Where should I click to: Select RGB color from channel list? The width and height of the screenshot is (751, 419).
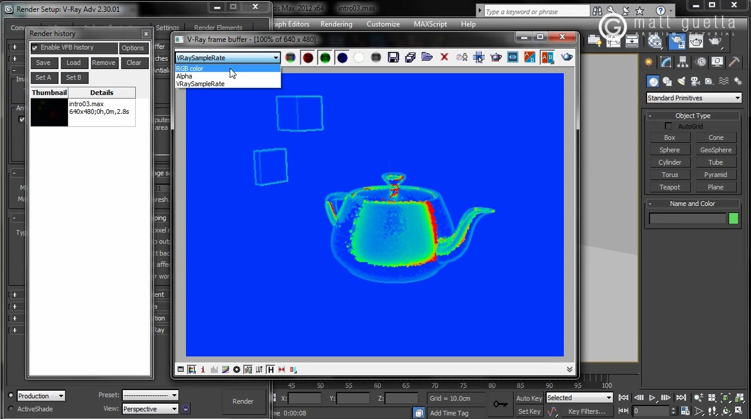(227, 68)
